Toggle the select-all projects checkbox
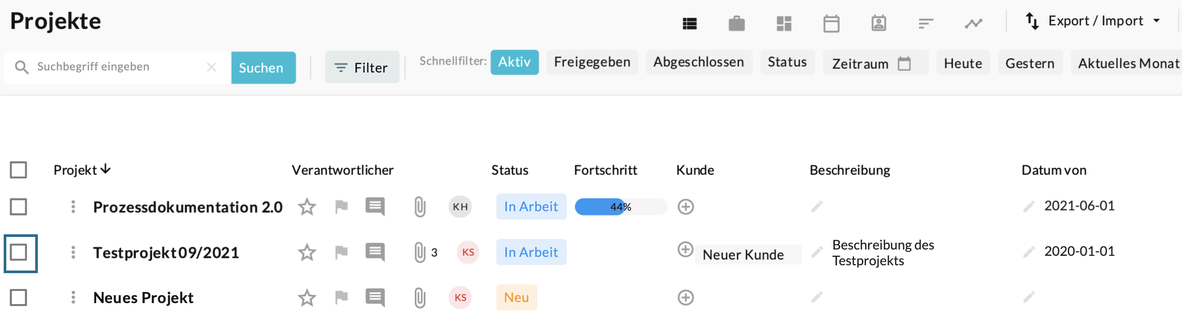The height and width of the screenshot is (332, 1182). (18, 170)
